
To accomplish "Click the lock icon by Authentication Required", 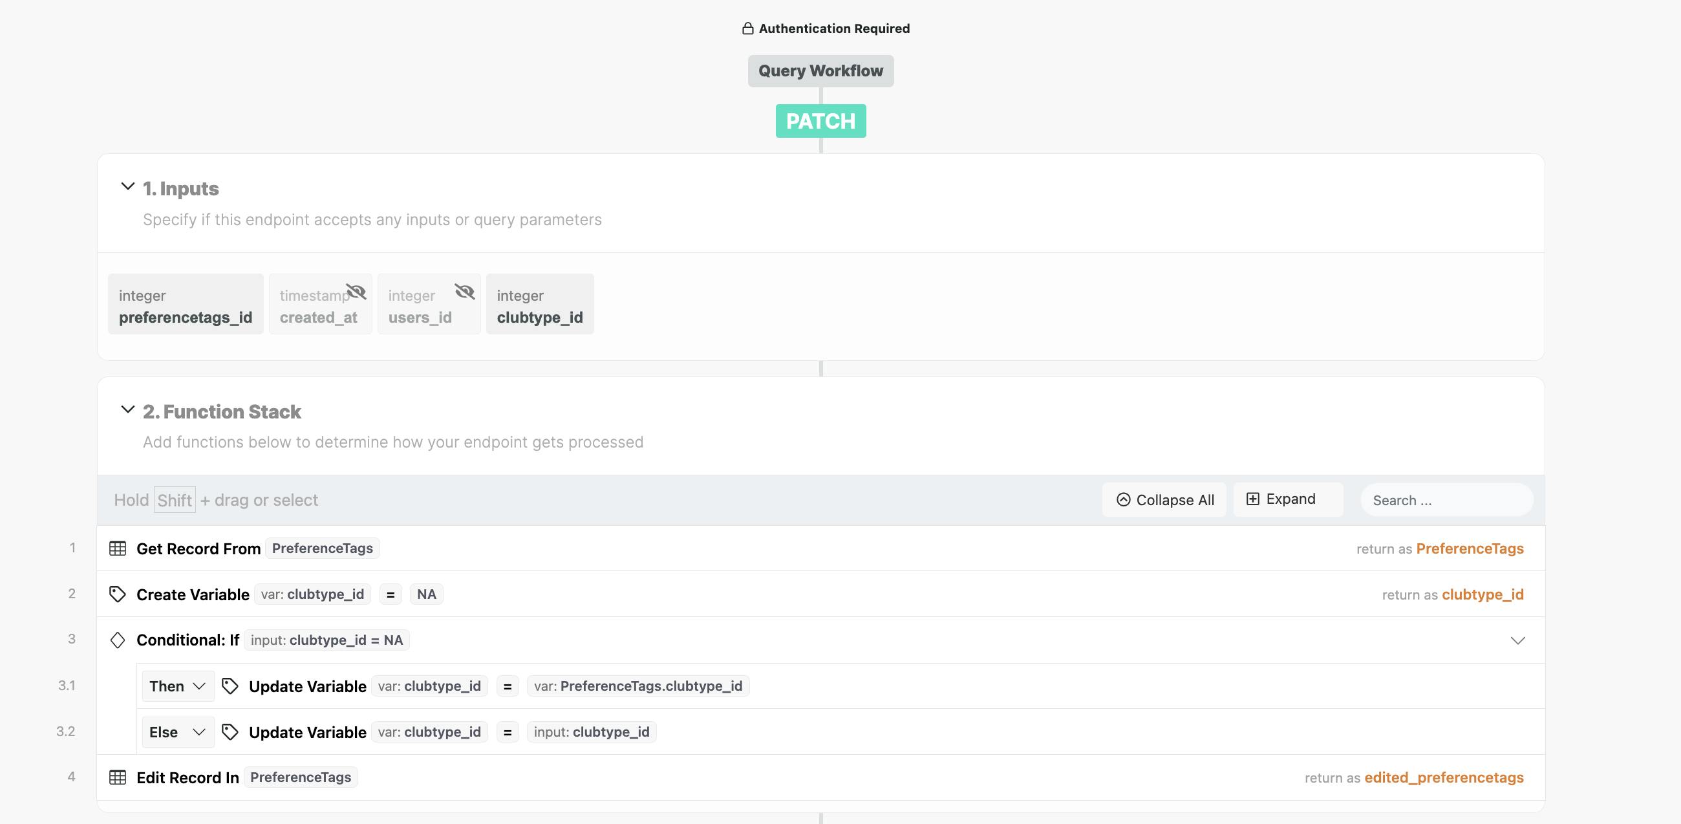I will pos(748,28).
